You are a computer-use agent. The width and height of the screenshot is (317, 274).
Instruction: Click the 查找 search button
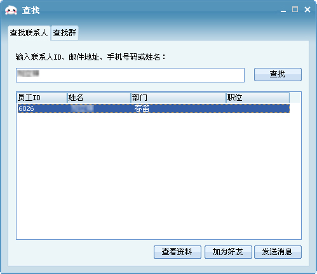click(278, 74)
